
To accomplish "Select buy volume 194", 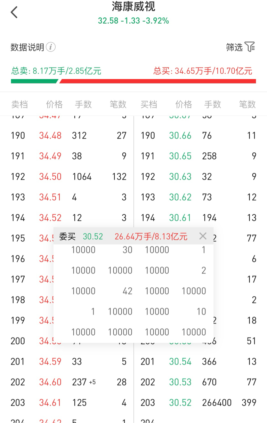I will click(209, 218).
